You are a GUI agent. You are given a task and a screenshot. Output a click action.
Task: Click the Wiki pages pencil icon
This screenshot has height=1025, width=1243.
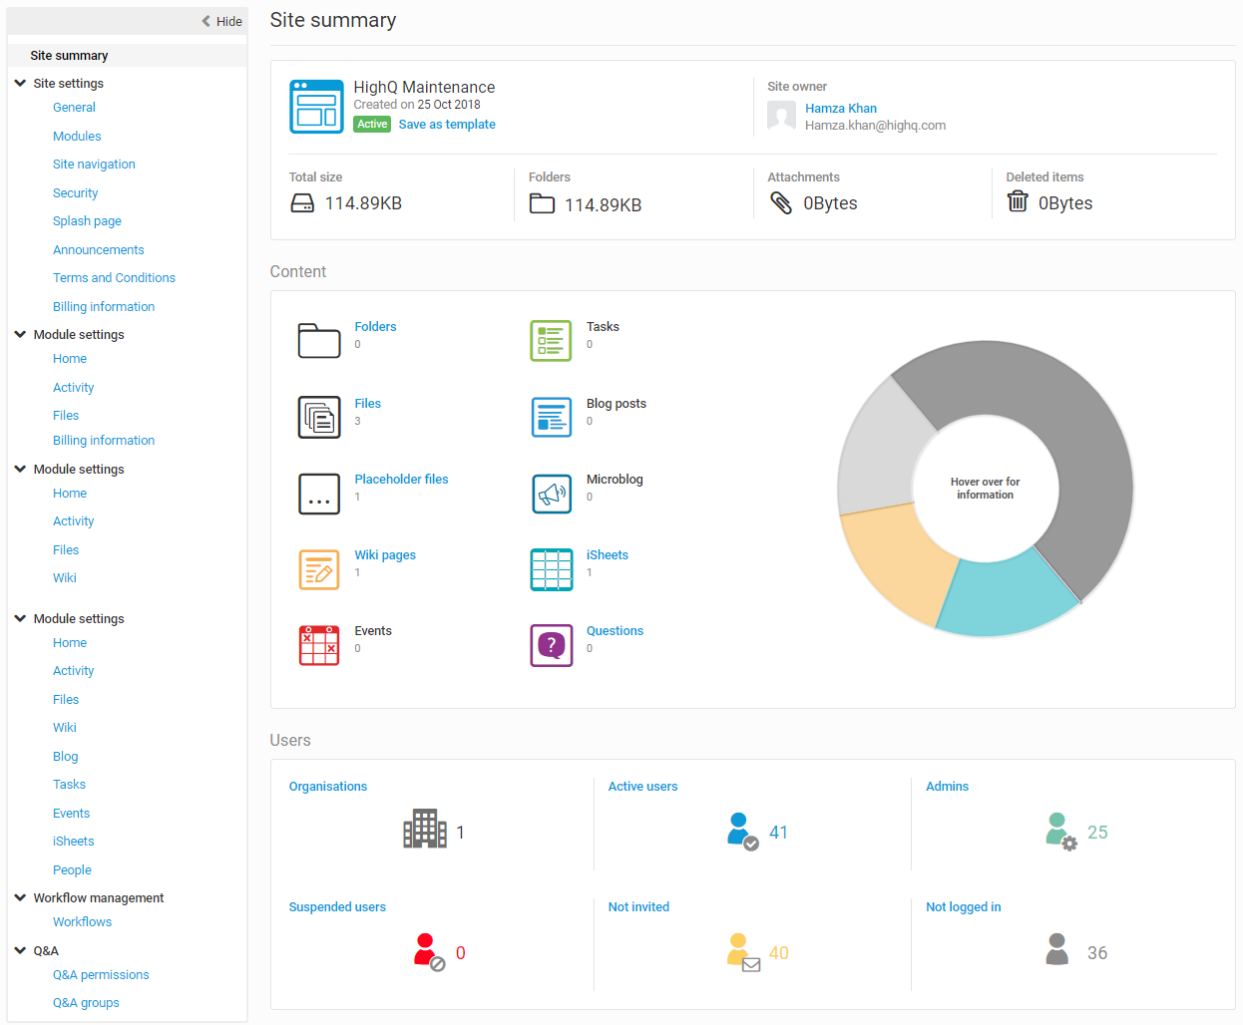pos(319,569)
